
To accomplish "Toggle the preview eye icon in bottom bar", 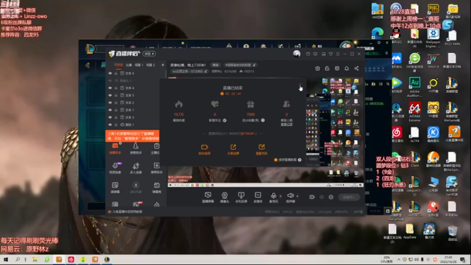I will point(321,197).
